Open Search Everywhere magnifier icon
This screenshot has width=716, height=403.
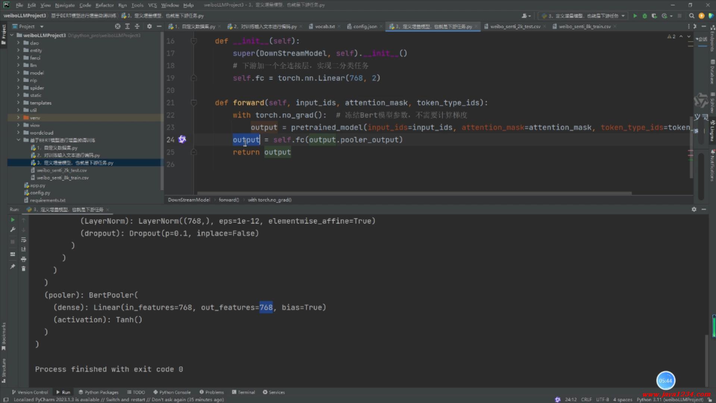pos(692,16)
